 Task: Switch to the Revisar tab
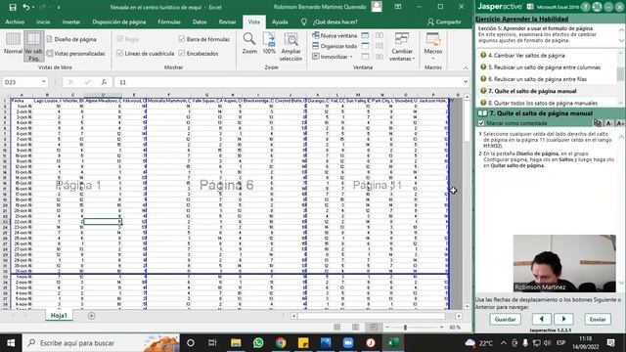pyautogui.click(x=227, y=22)
